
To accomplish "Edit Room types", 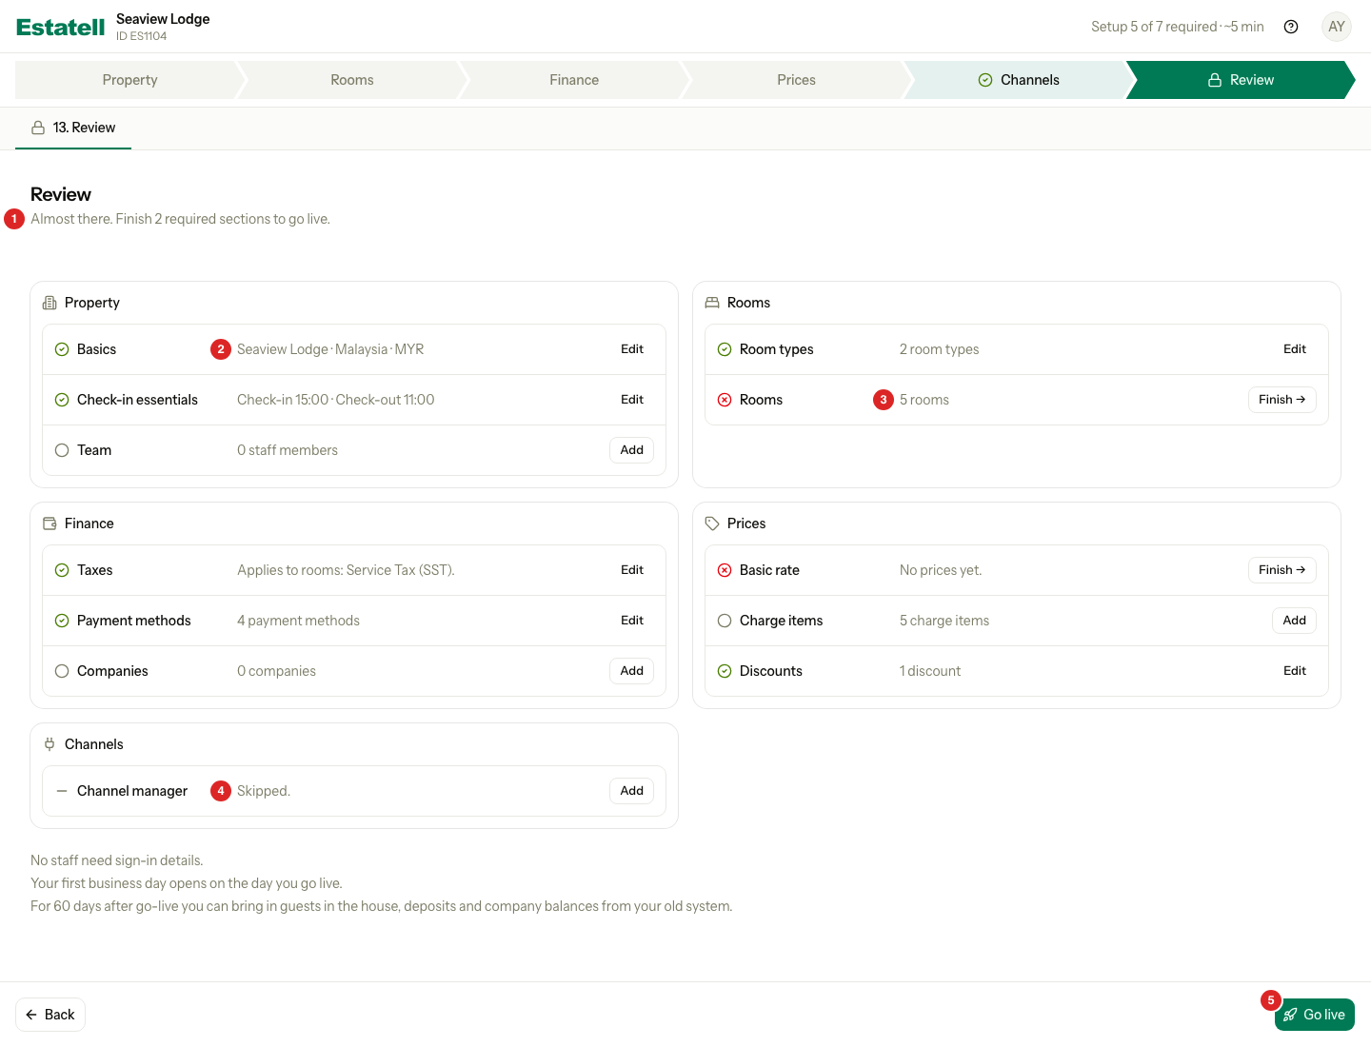I will click(1295, 349).
